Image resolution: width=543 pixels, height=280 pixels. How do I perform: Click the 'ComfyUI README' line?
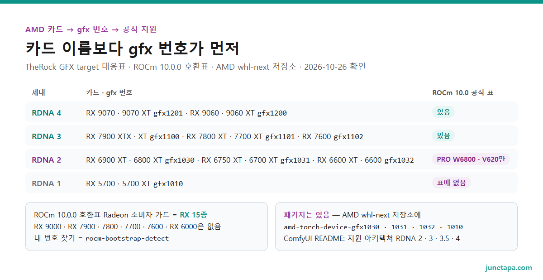(x=372, y=238)
